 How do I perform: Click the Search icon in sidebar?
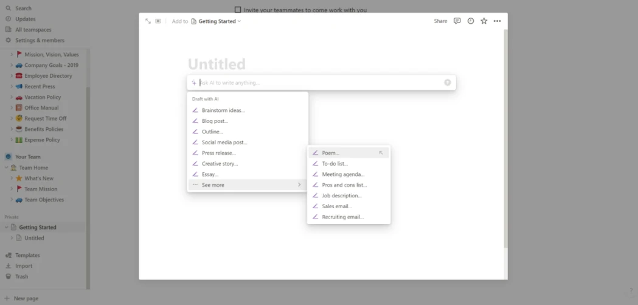[x=8, y=8]
